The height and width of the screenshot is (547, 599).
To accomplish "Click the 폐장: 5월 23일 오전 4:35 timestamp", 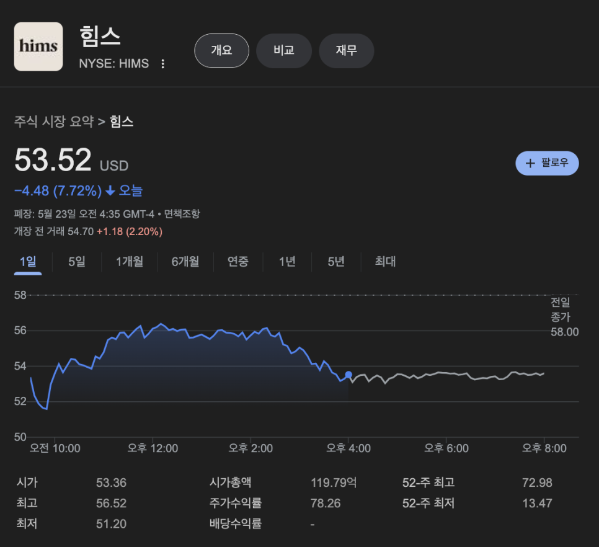I will pos(84,213).
